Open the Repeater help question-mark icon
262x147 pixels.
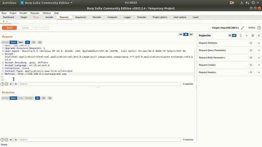tap(259, 28)
